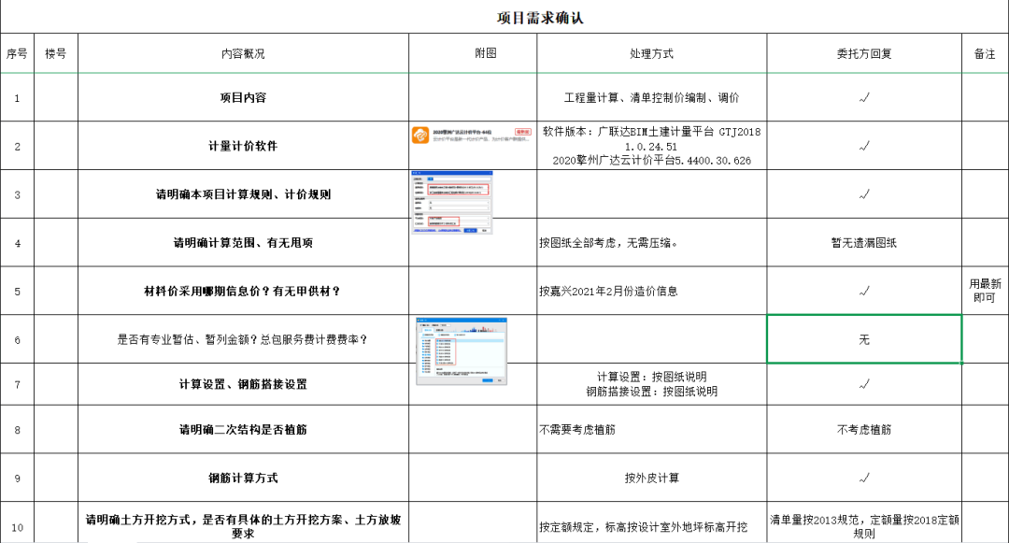This screenshot has width=1009, height=543.
Task: Select the 钢筋计算方式 cell in row 9
Action: tap(243, 478)
